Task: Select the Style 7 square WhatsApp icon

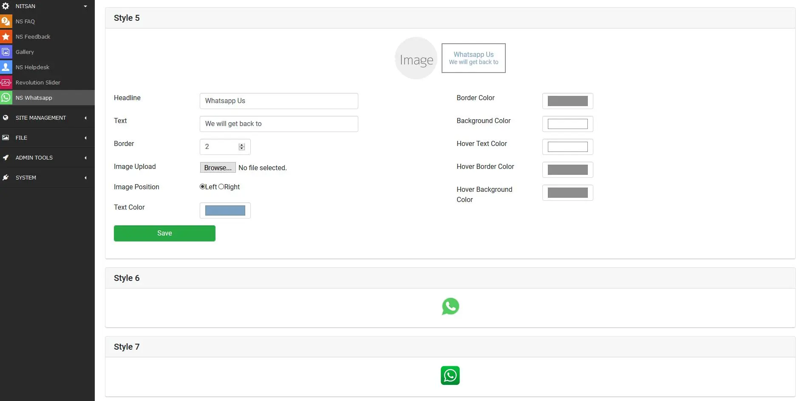Action: [x=450, y=376]
